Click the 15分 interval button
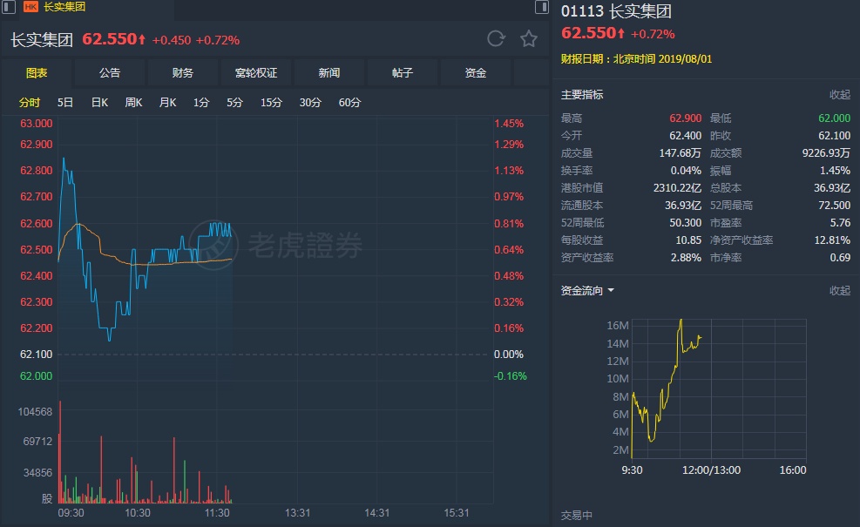The width and height of the screenshot is (860, 527). click(271, 103)
